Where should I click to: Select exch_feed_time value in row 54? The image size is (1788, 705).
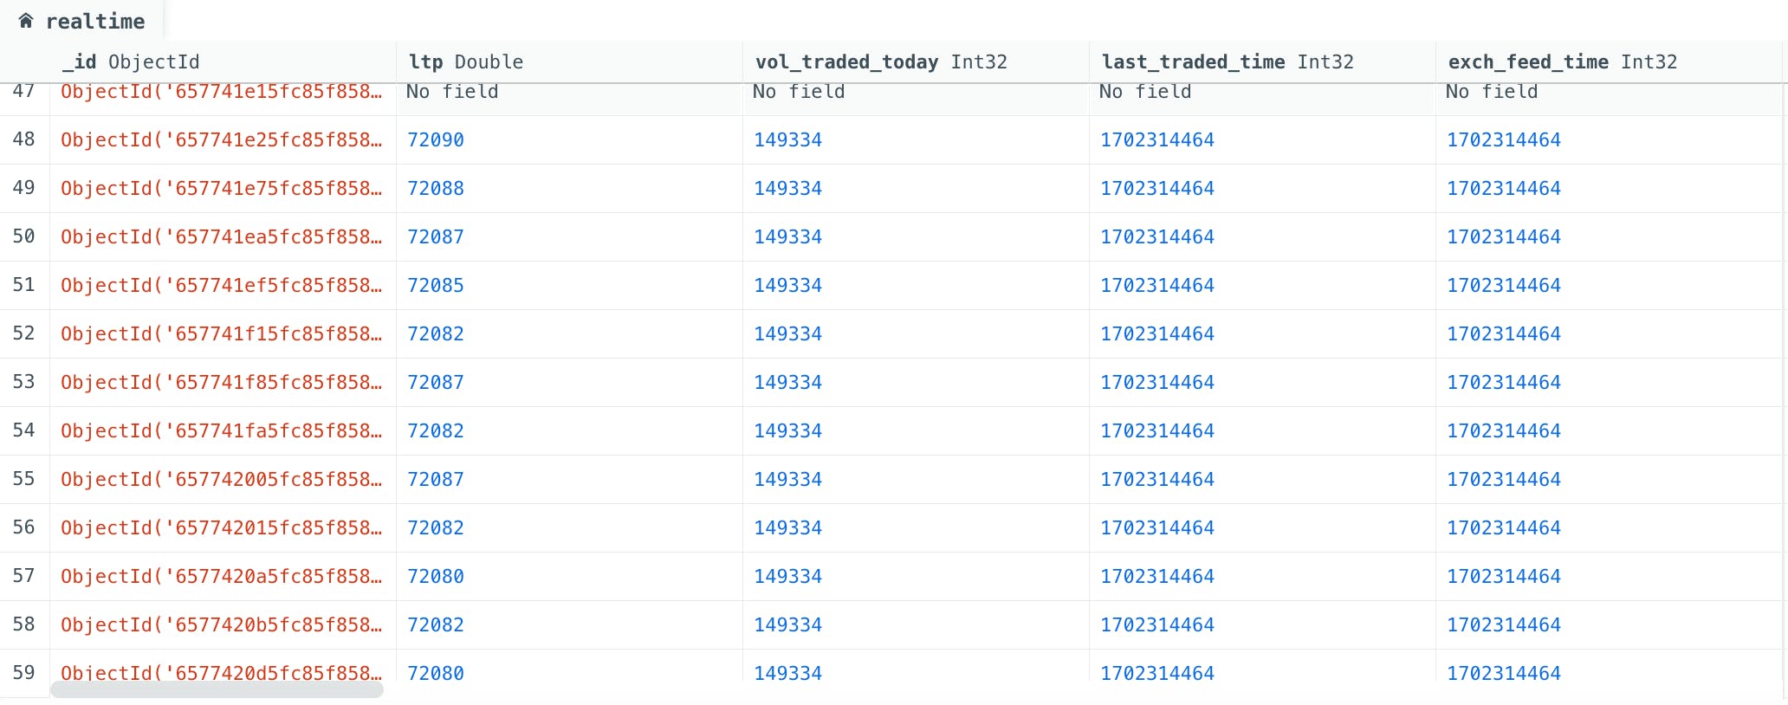pyautogui.click(x=1504, y=430)
